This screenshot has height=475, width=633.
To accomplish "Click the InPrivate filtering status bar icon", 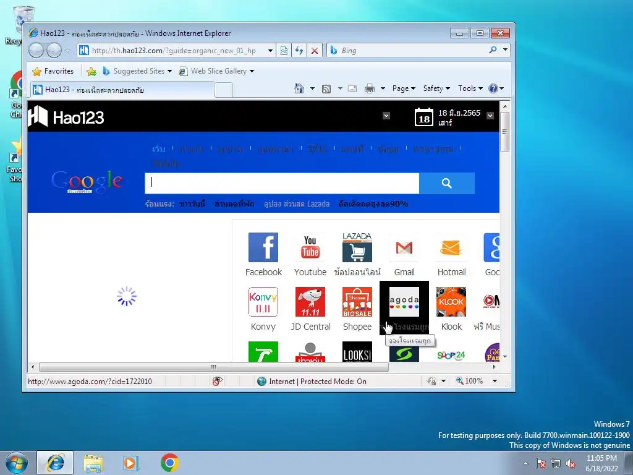I will point(217,381).
